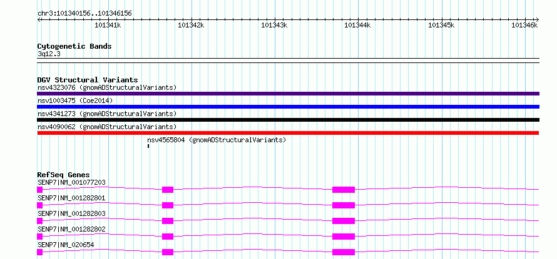This screenshot has width=557, height=259.
Task: Click the middle exon of NM_001077203
Action: coord(168,190)
